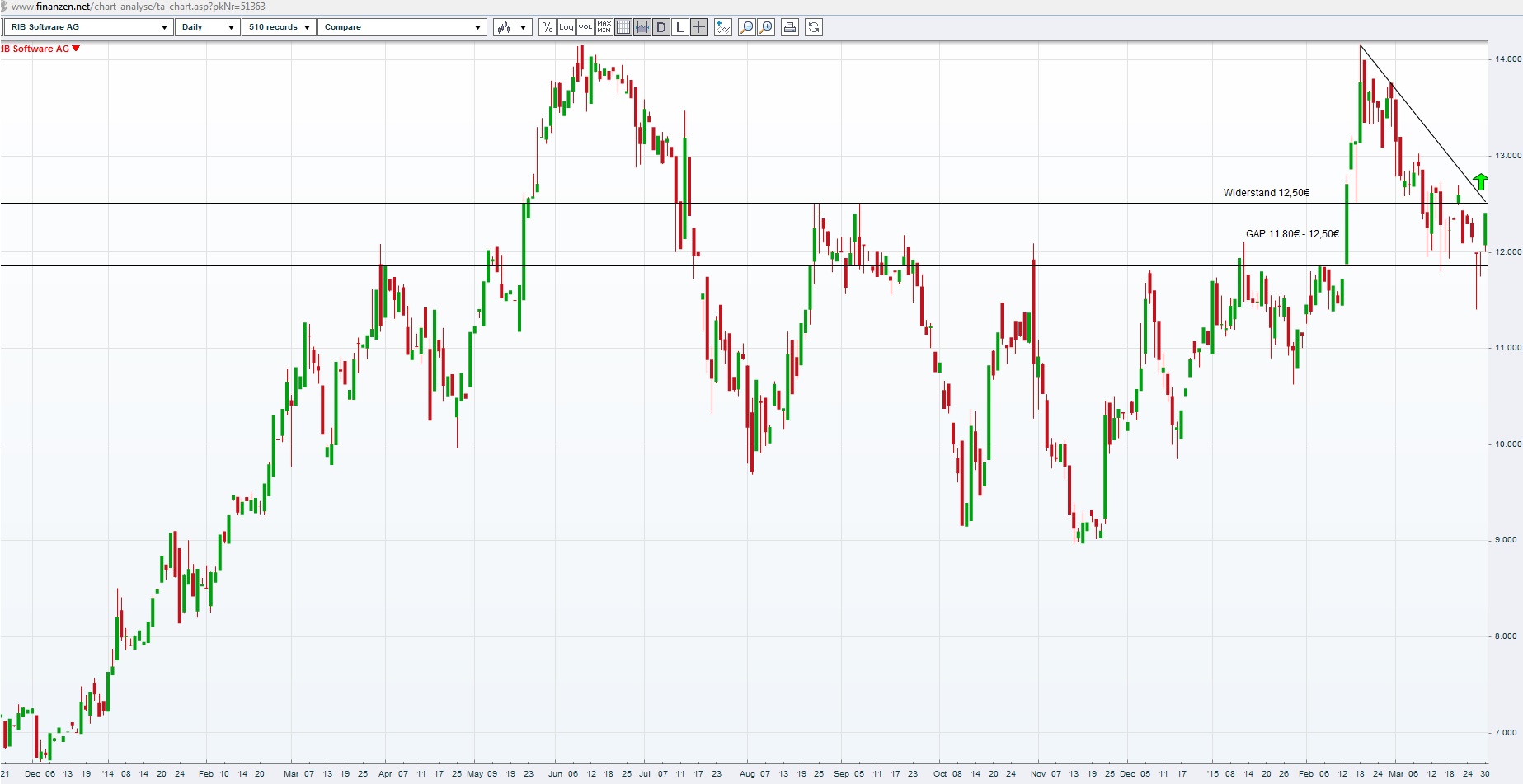Open the candlestick chart type dropdown

[x=512, y=27]
